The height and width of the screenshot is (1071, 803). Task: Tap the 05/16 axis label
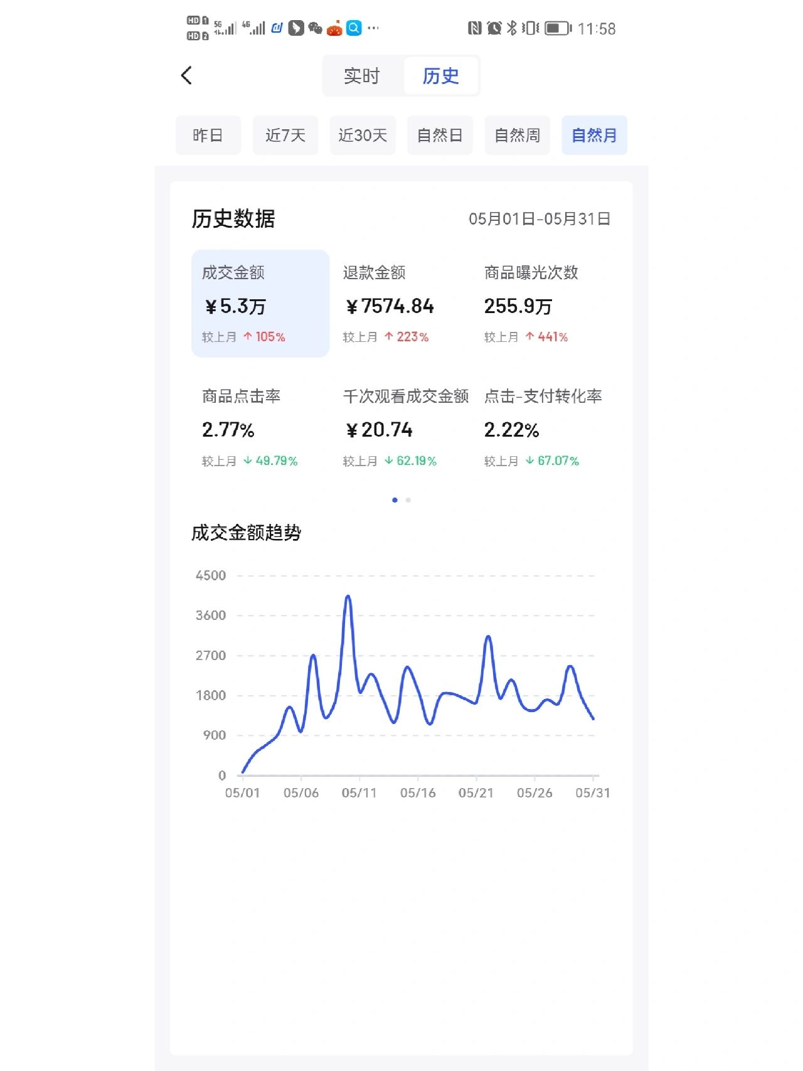[418, 792]
